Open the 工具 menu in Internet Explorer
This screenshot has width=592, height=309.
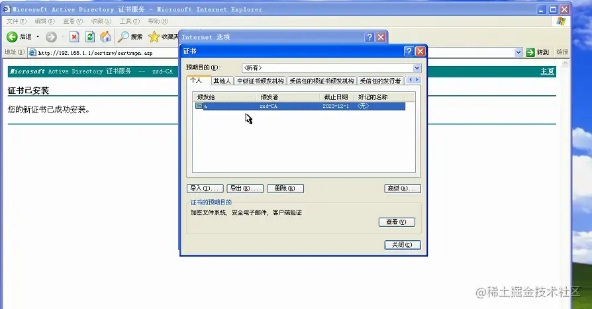130,21
